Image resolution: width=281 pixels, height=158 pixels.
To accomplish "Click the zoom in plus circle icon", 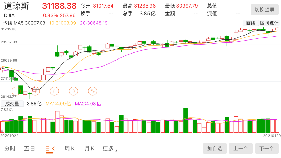I will [35, 91].
